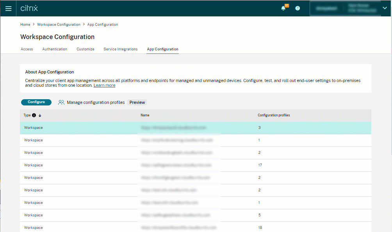This screenshot has height=232, width=392.
Task: Open the Service Integrations tab
Action: pyautogui.click(x=120, y=49)
